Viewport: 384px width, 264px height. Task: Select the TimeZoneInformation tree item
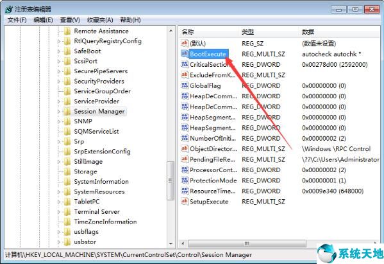105,222
